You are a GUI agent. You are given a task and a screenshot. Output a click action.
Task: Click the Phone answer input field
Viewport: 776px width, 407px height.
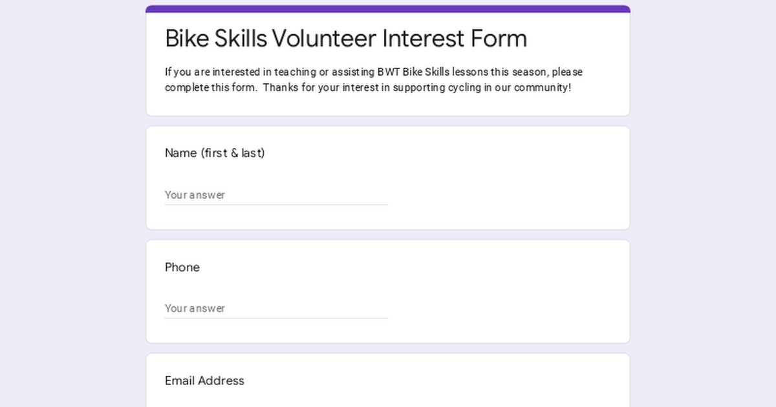[276, 308]
